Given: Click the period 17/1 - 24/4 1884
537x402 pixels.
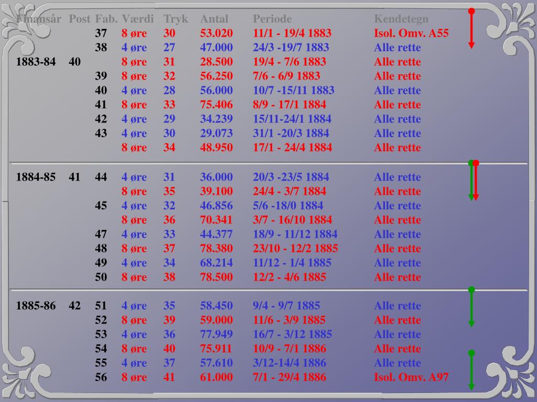Looking at the screenshot, I should pos(293,148).
